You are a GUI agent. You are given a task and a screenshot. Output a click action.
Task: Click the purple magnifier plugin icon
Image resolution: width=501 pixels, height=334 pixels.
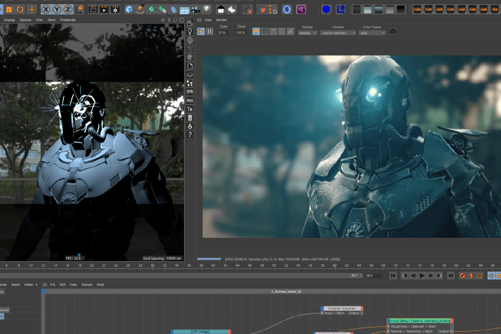[x=301, y=10]
